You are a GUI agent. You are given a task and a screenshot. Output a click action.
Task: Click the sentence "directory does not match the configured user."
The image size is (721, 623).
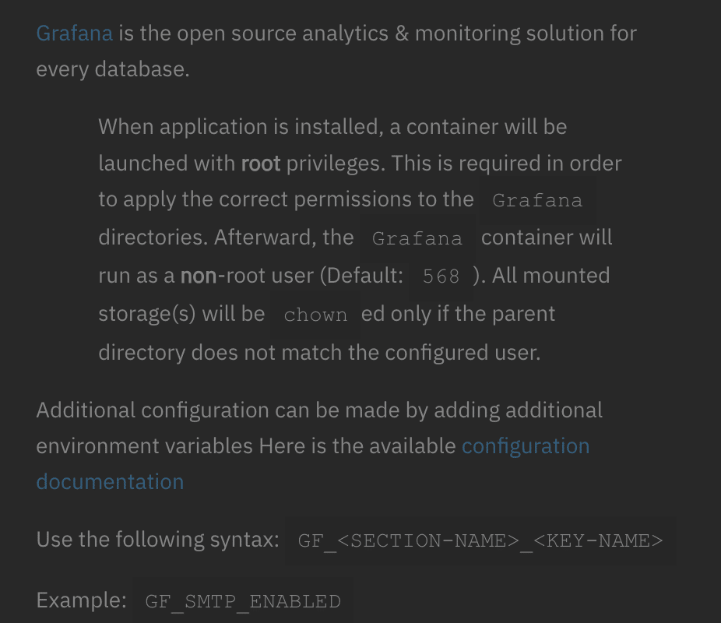pyautogui.click(x=319, y=353)
